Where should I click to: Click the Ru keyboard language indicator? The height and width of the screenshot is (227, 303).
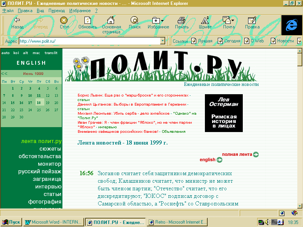274,222
